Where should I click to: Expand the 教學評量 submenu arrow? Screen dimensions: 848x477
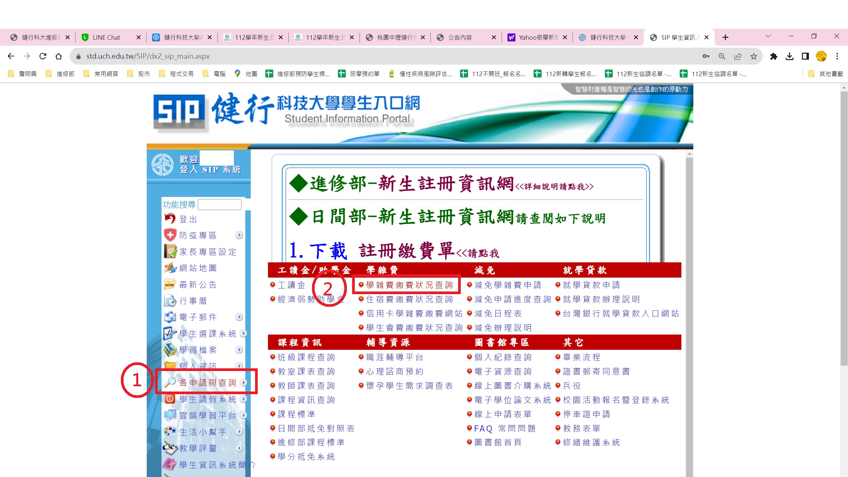[239, 448]
